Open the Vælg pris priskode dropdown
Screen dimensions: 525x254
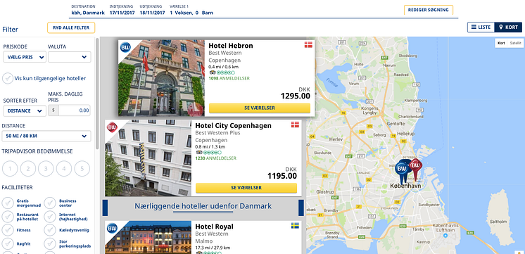(x=25, y=57)
